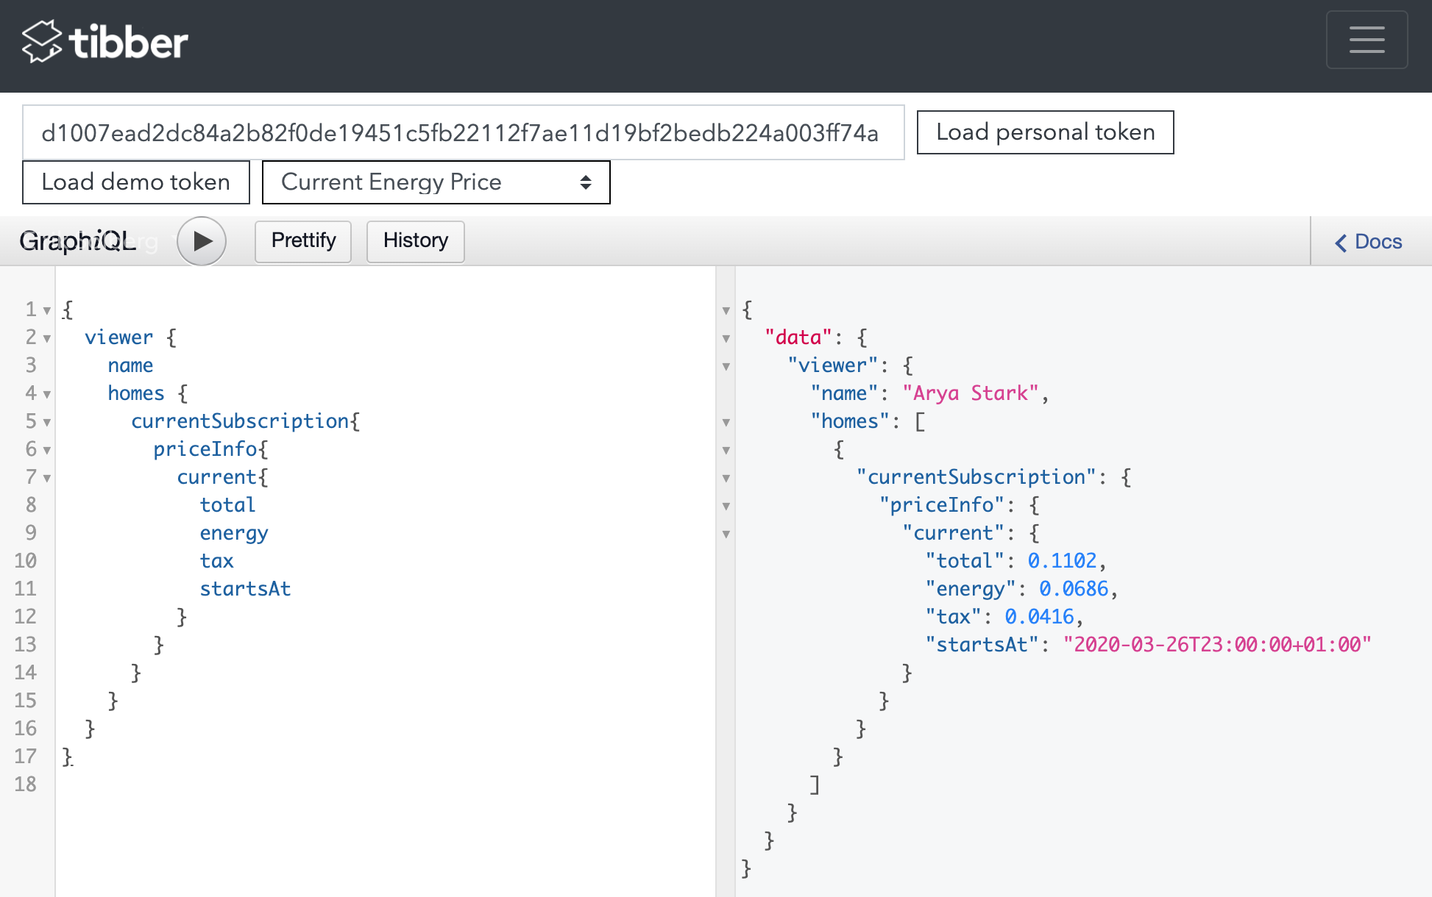Click the Prettify button
Viewport: 1432px width, 897px height.
[303, 240]
